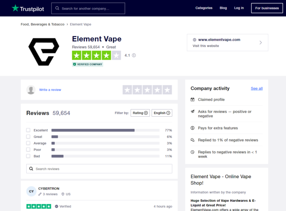Screen dimensions: 286x211
Task: Click the dollar icon by Pays for extra features
Action: [192, 128]
